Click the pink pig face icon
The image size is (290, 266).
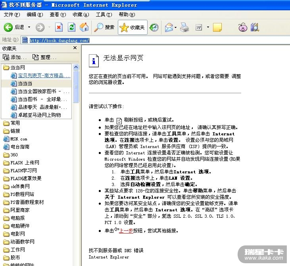point(243,27)
